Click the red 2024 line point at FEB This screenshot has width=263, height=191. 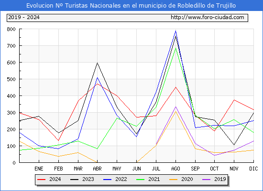tap(58, 140)
